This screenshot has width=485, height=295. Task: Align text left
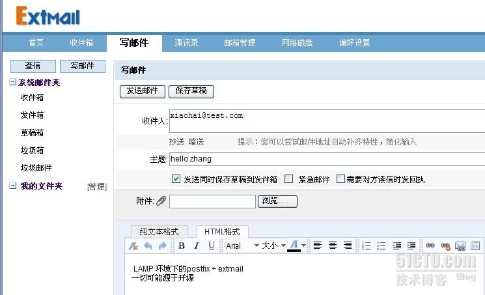coord(318,246)
